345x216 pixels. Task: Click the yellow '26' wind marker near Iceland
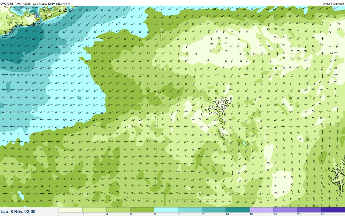[x=38, y=20]
